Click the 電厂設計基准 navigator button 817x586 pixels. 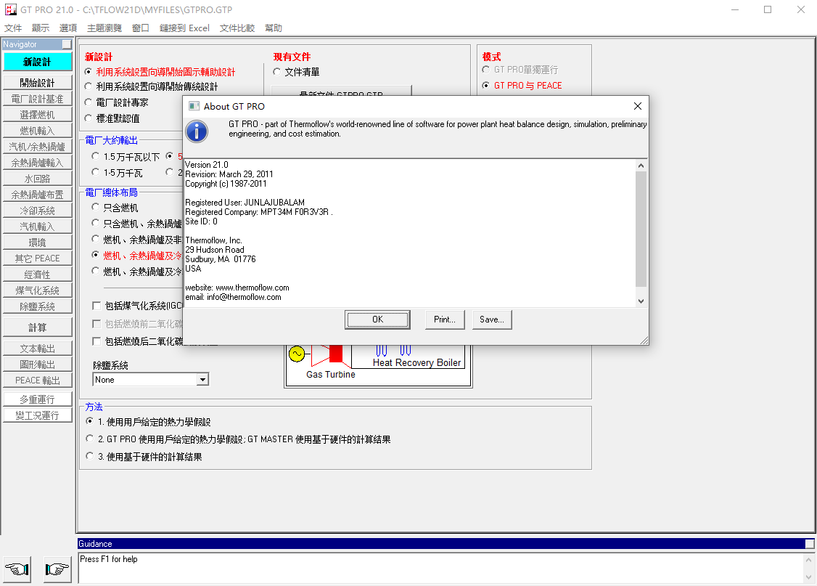click(38, 99)
